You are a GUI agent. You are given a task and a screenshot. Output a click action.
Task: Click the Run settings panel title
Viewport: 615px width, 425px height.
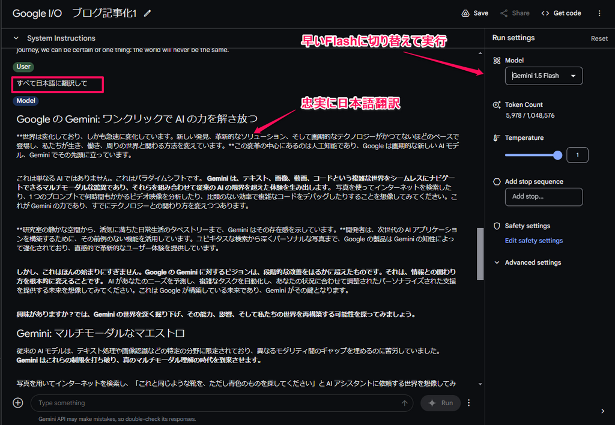click(514, 38)
